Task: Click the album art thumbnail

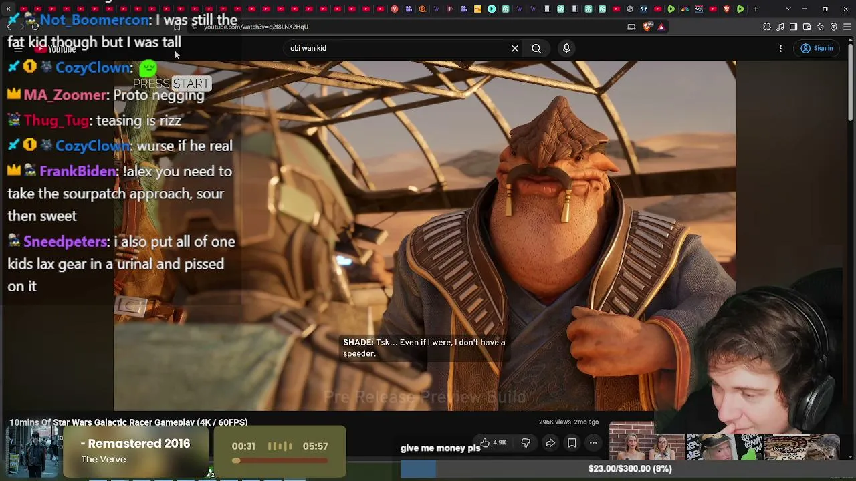Action: pos(33,451)
